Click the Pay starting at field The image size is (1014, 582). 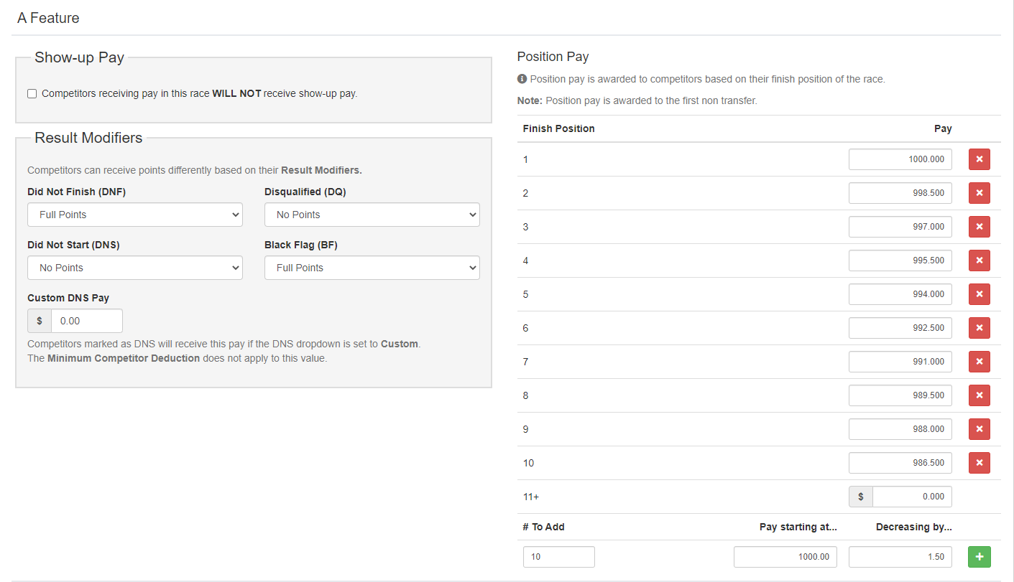785,557
